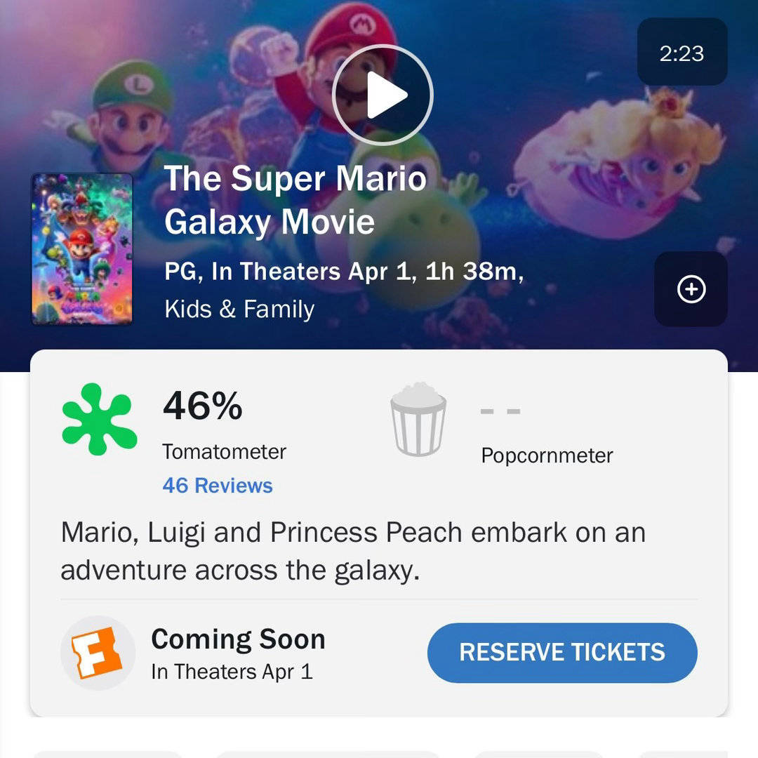Open the Tomatometer label details

(x=225, y=452)
